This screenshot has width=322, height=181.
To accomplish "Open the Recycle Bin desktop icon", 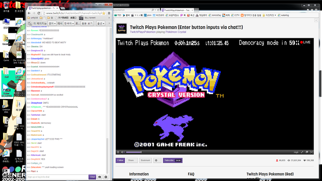I will point(6,6).
